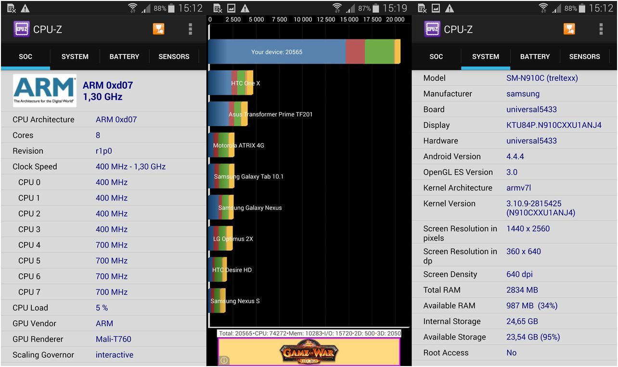This screenshot has width=618, height=367.
Task: Switch to the BATTERY tab on the SOC screen
Action: [x=124, y=57]
